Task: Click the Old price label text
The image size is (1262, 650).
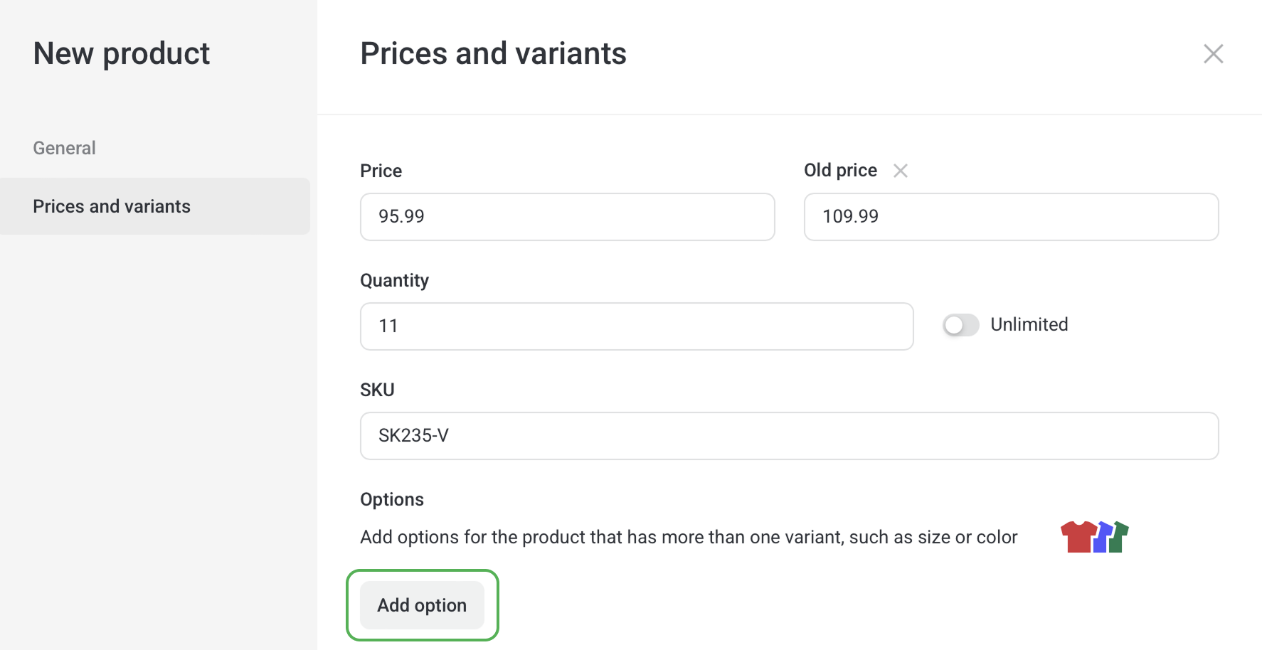Action: coord(840,171)
